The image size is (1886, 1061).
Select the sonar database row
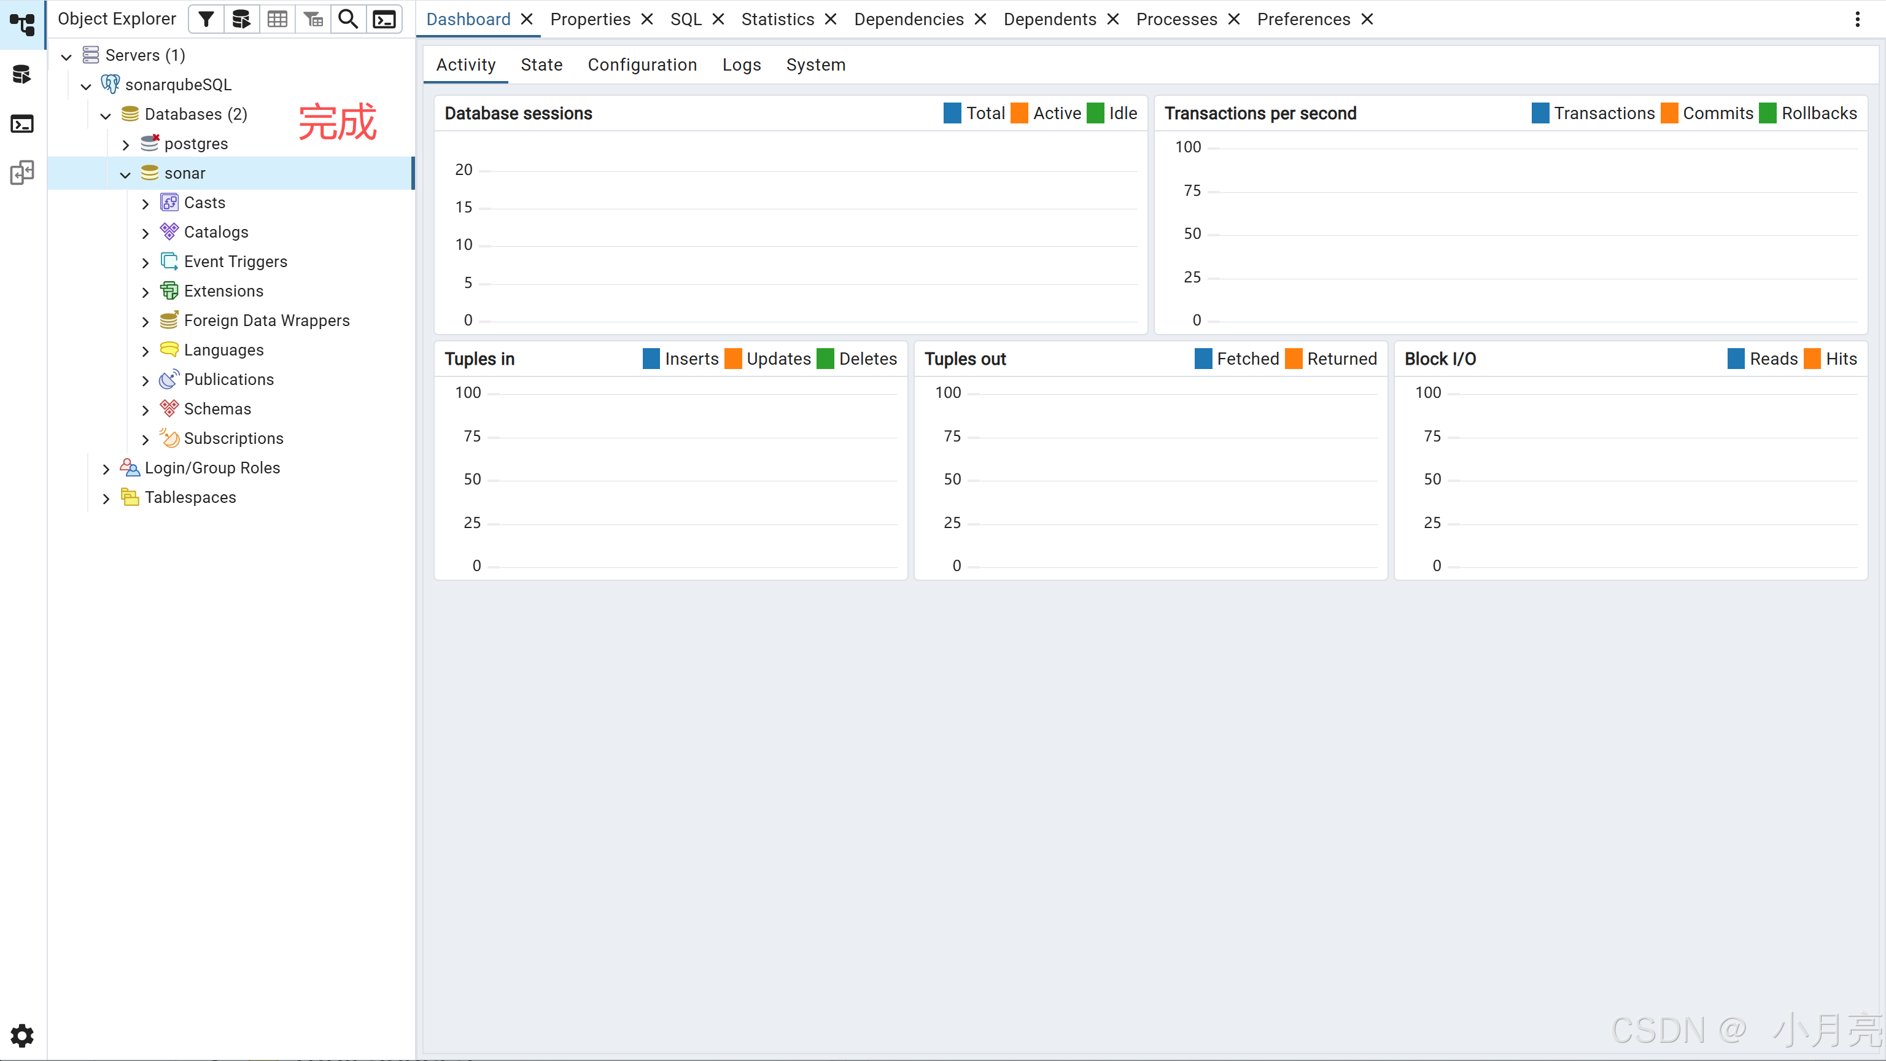click(x=231, y=173)
